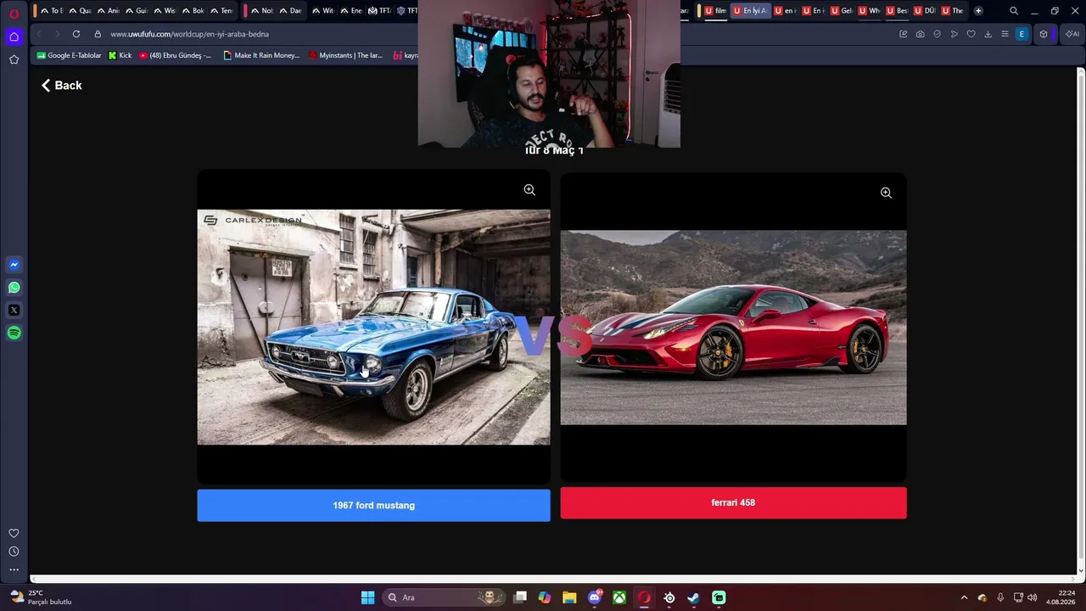Open the Opera menu logo

(x=14, y=13)
